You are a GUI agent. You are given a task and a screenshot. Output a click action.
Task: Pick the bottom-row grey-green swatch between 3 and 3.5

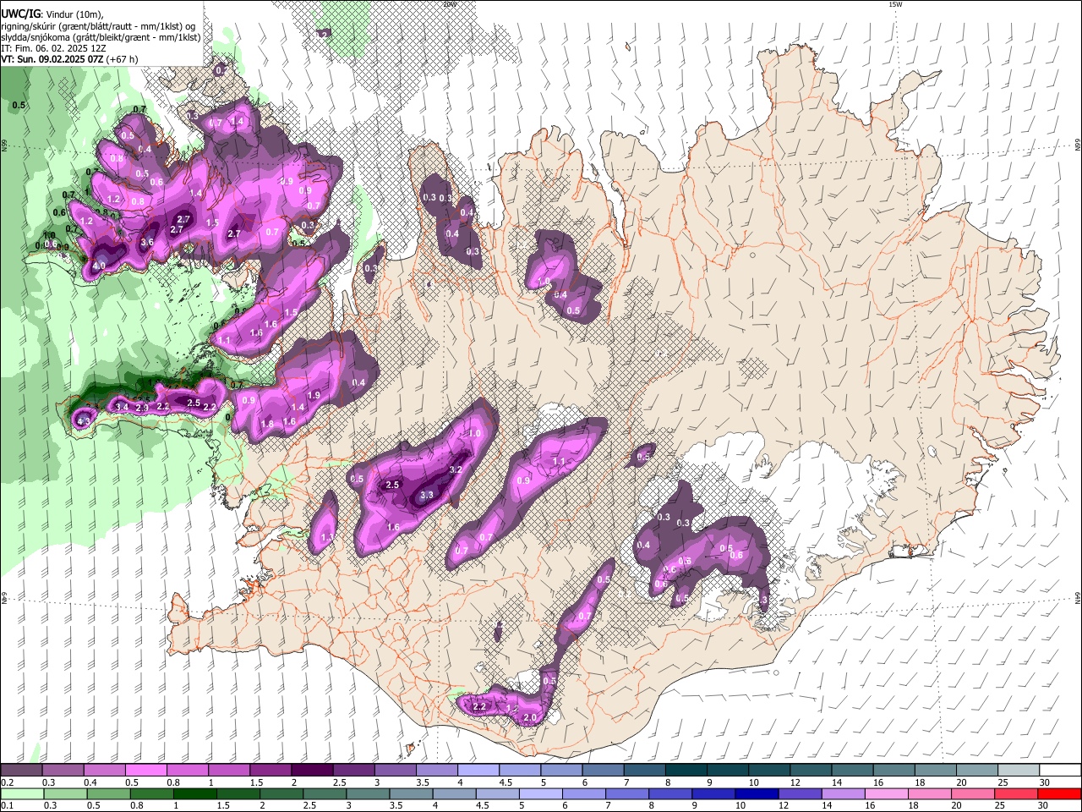368,793
